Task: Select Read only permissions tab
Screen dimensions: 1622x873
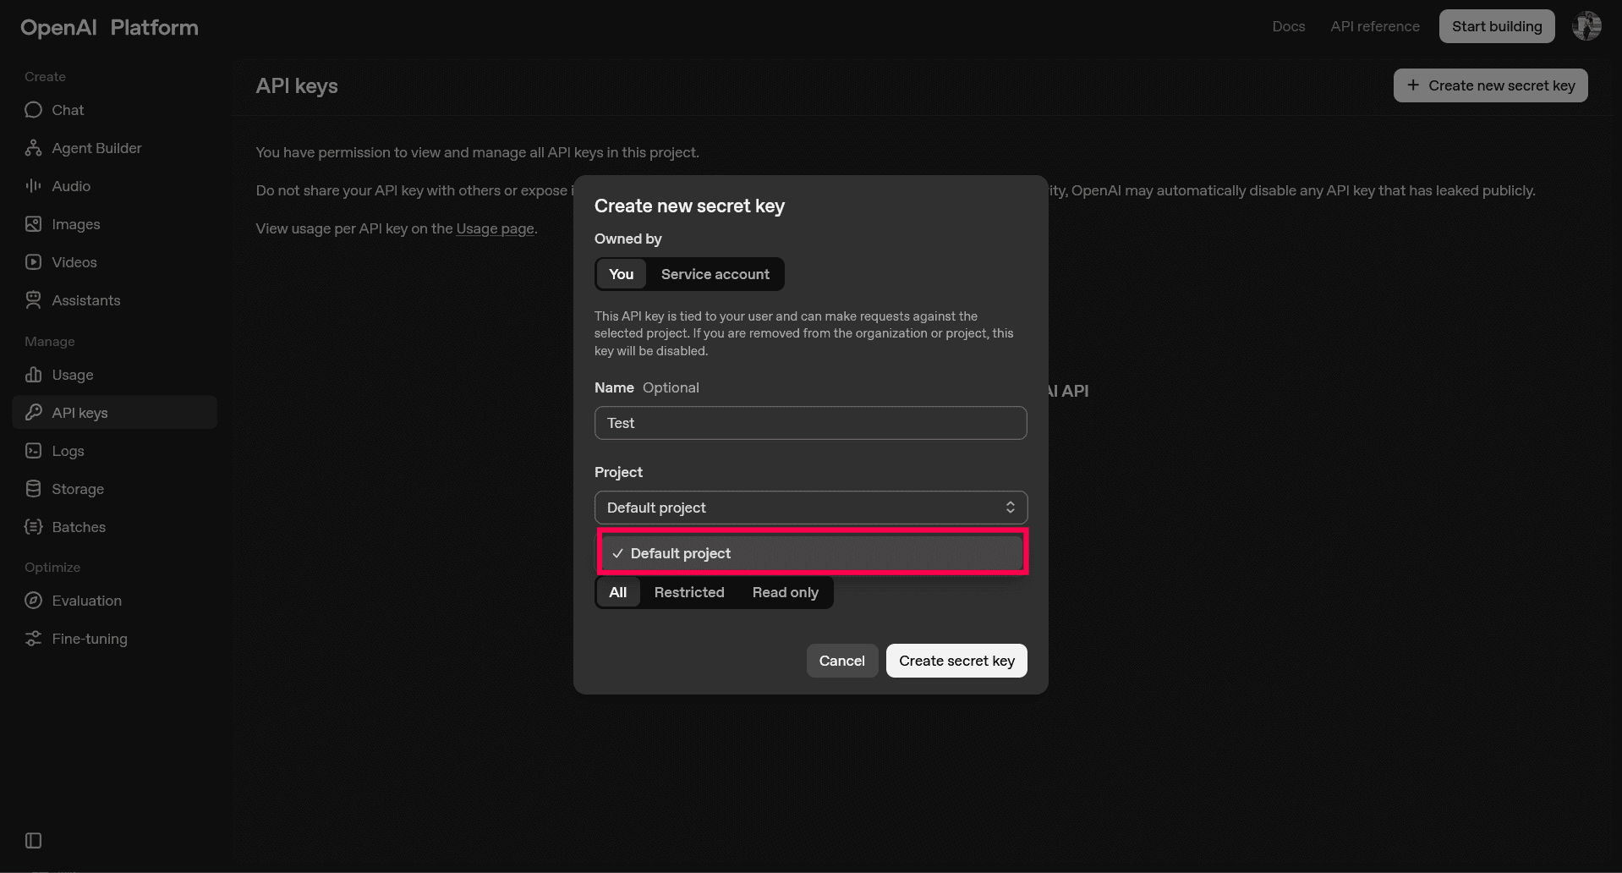Action: point(785,592)
